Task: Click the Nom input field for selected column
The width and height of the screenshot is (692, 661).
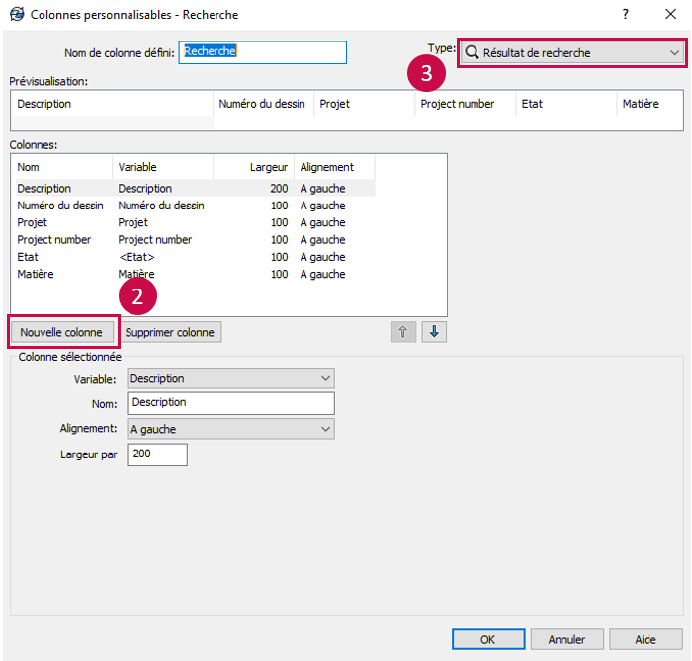Action: (x=230, y=403)
